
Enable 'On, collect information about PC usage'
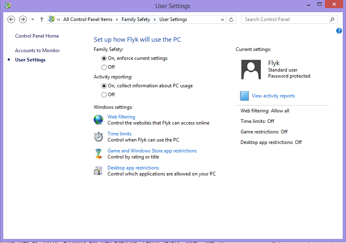tap(104, 86)
